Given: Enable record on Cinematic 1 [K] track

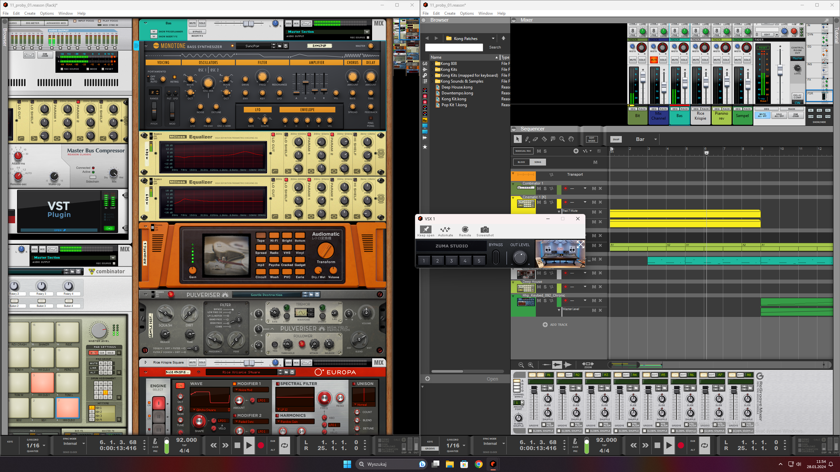Looking at the screenshot, I should tap(565, 202).
